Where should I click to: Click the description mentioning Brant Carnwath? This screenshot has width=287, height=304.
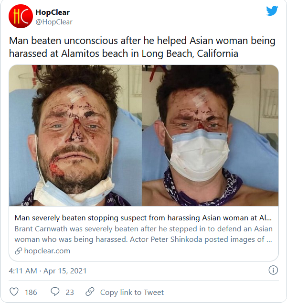pos(143,234)
